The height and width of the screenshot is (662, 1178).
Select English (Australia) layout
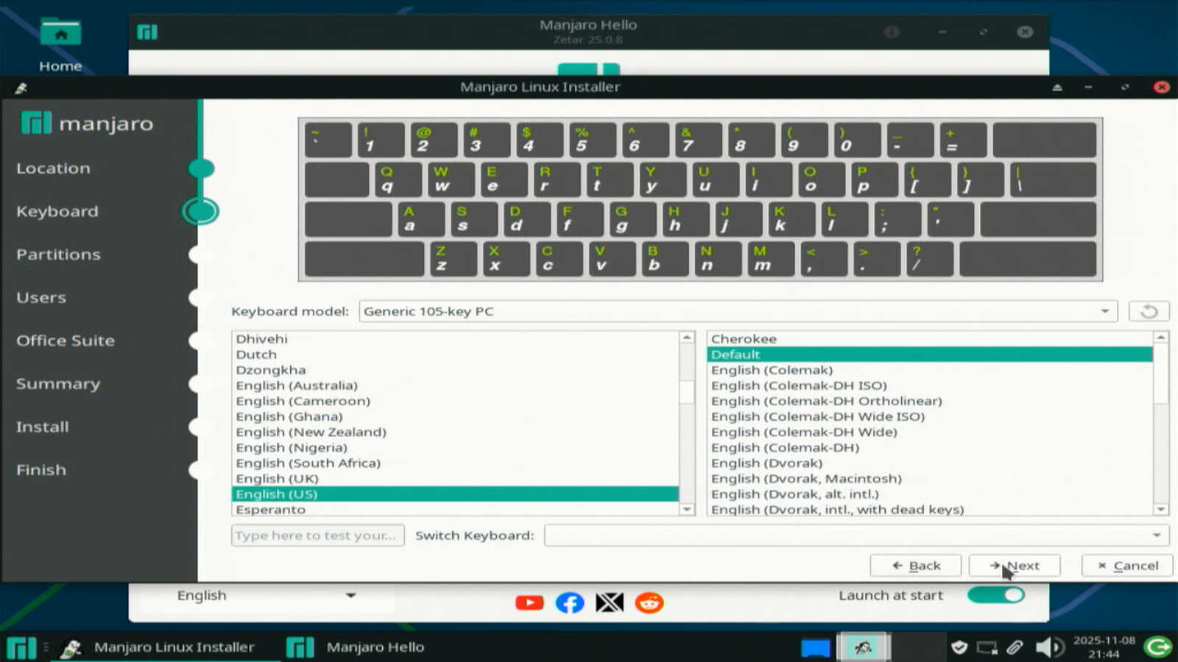455,385
